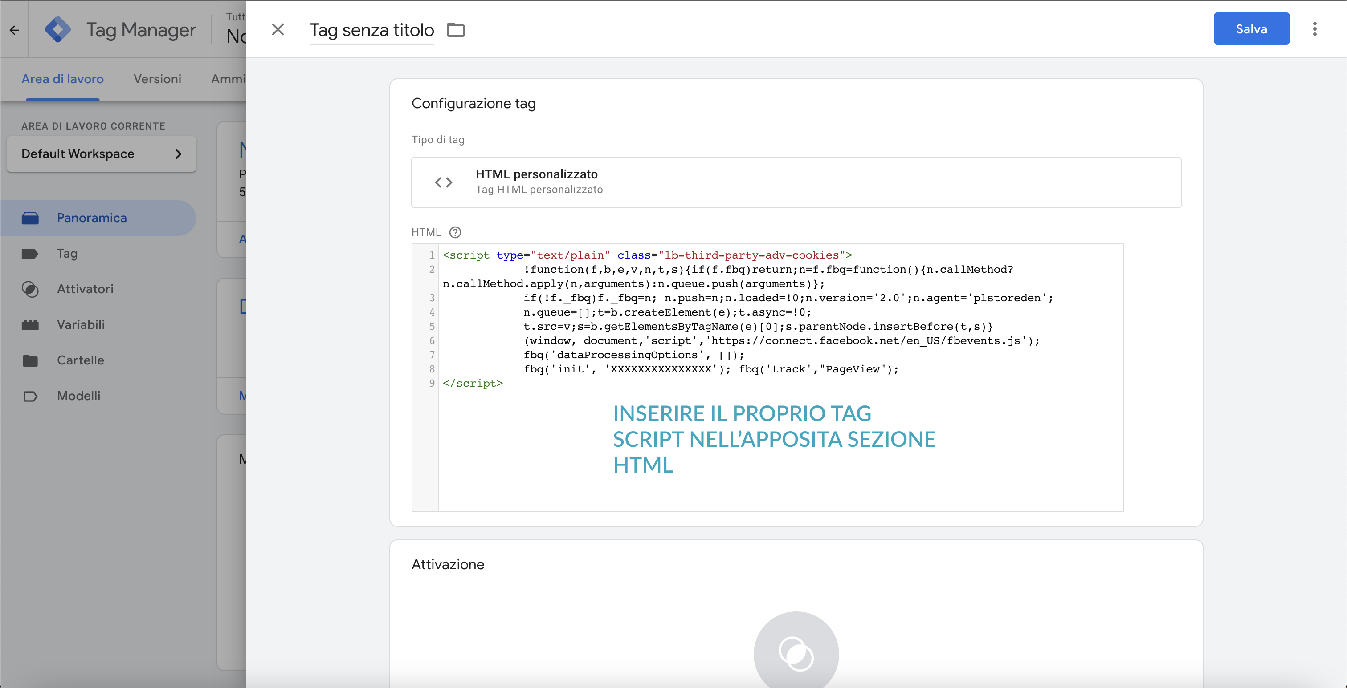Click the code brackets icon of HTML personalizzato
Viewport: 1347px width, 688px height.
443,182
